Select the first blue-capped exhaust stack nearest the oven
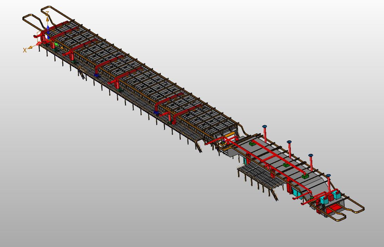The height and width of the screenshot is (247, 384). pyautogui.click(x=264, y=127)
